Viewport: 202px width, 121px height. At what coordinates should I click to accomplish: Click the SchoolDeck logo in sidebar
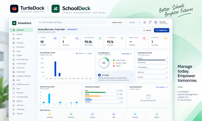coord(22,23)
